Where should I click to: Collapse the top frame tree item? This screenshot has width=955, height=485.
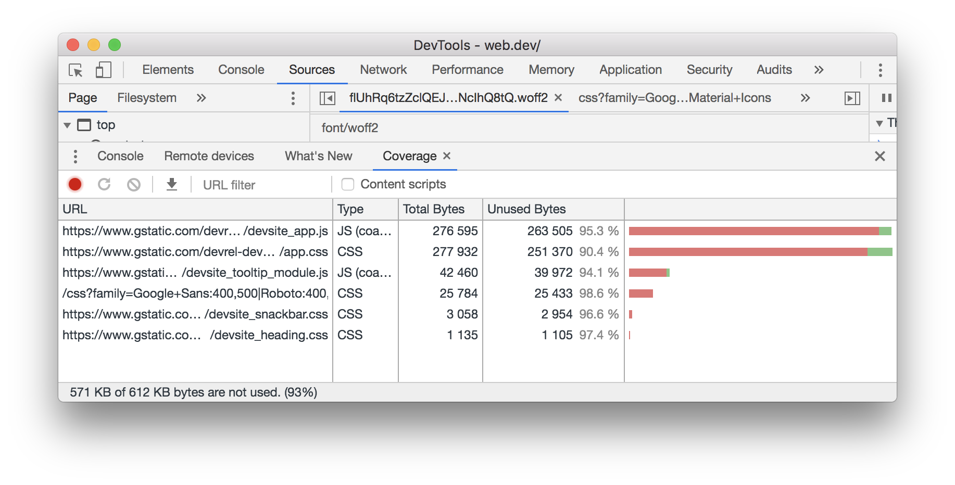coord(67,125)
